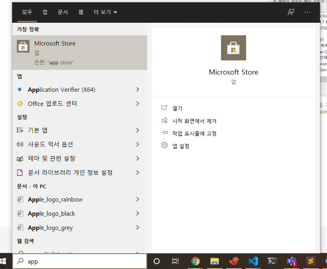This screenshot has height=269, width=327.
Task: Click the 열기 open icon
Action: [164, 107]
